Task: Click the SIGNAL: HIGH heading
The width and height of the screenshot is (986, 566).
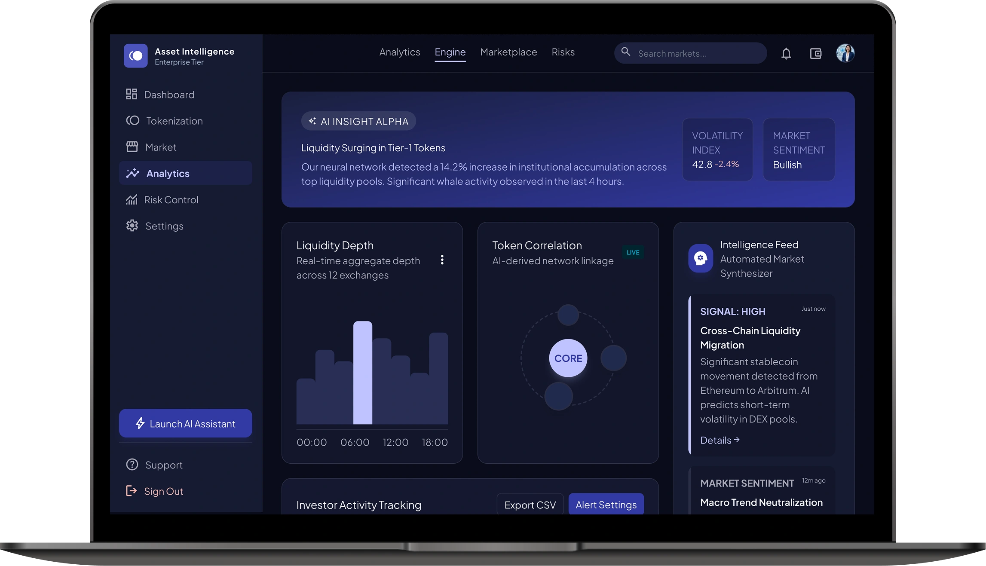Action: tap(733, 312)
